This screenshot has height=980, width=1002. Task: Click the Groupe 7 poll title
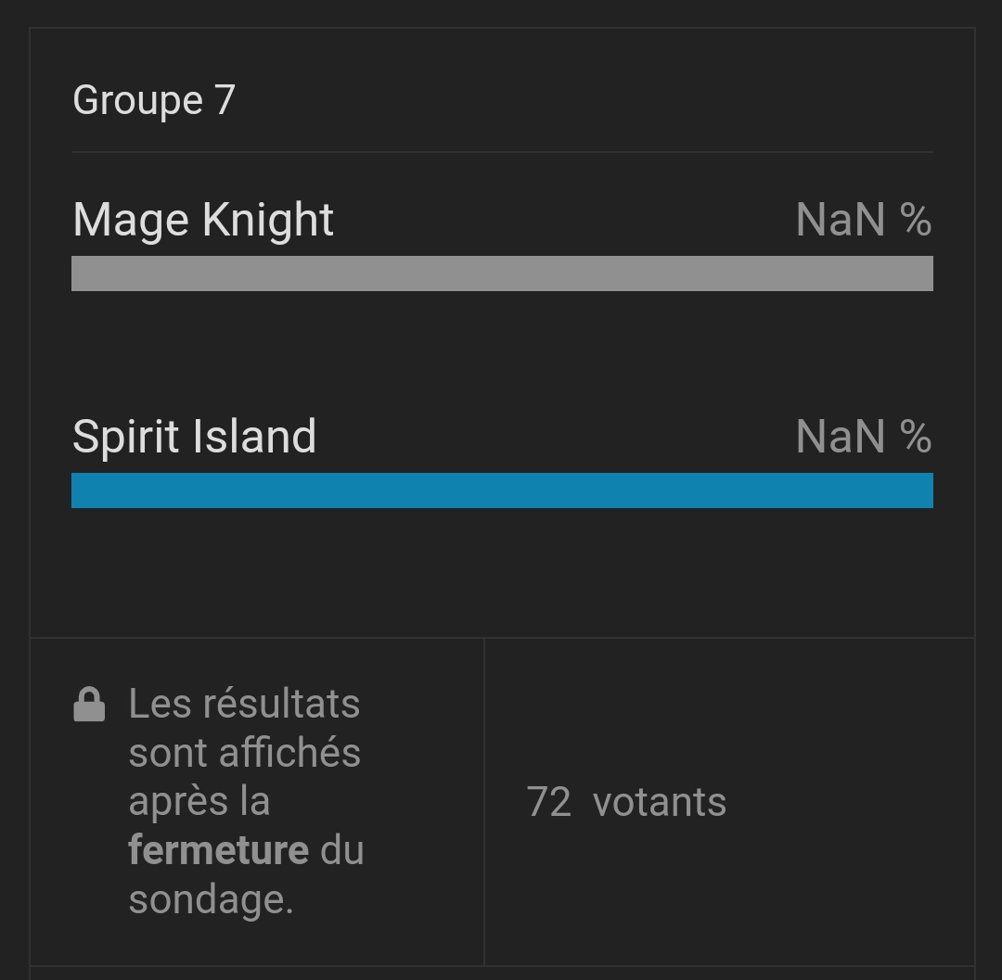pos(154,101)
